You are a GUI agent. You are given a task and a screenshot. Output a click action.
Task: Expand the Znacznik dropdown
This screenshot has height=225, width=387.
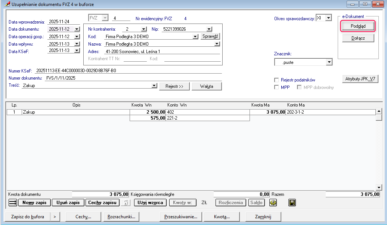pos(329,62)
